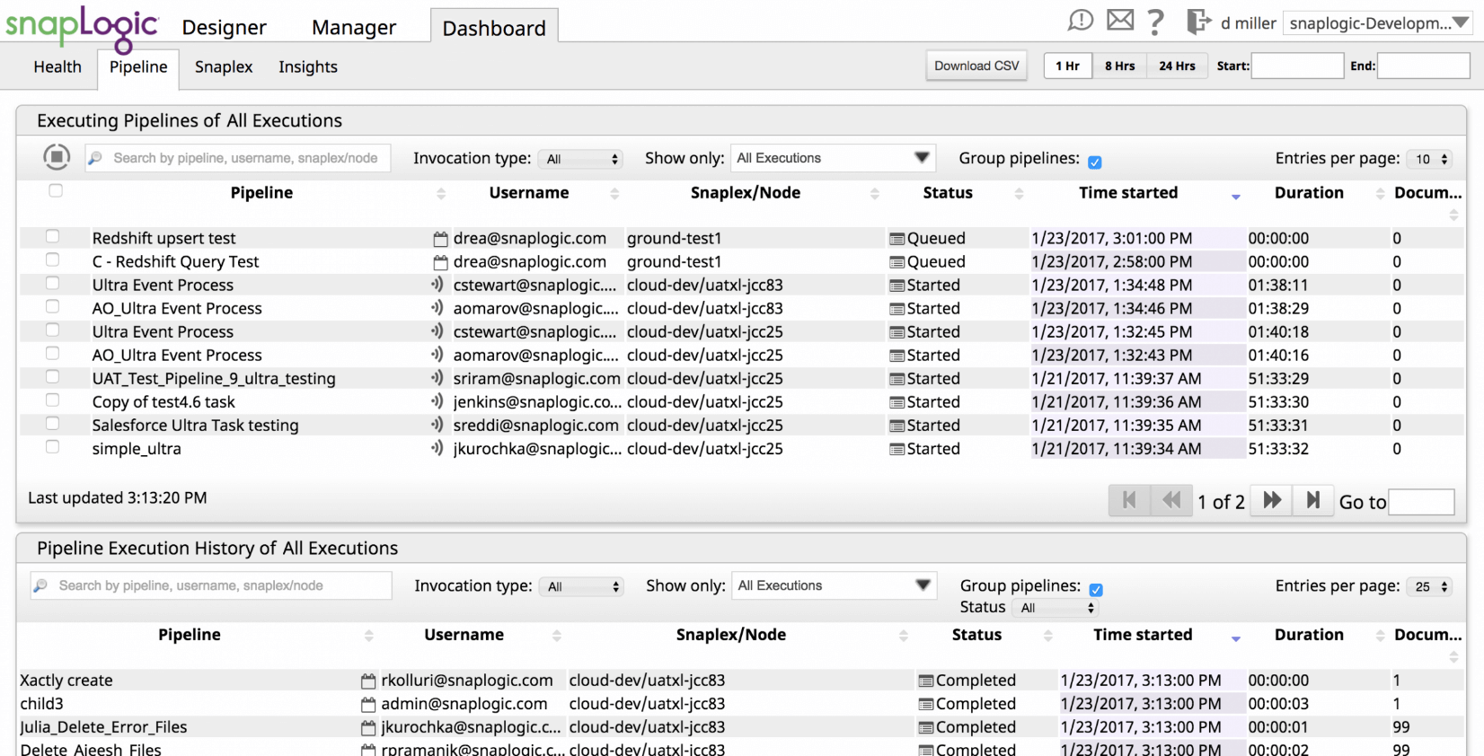Viewport: 1484px width, 756px height.
Task: Focus the executing pipelines search box
Action: coord(238,158)
